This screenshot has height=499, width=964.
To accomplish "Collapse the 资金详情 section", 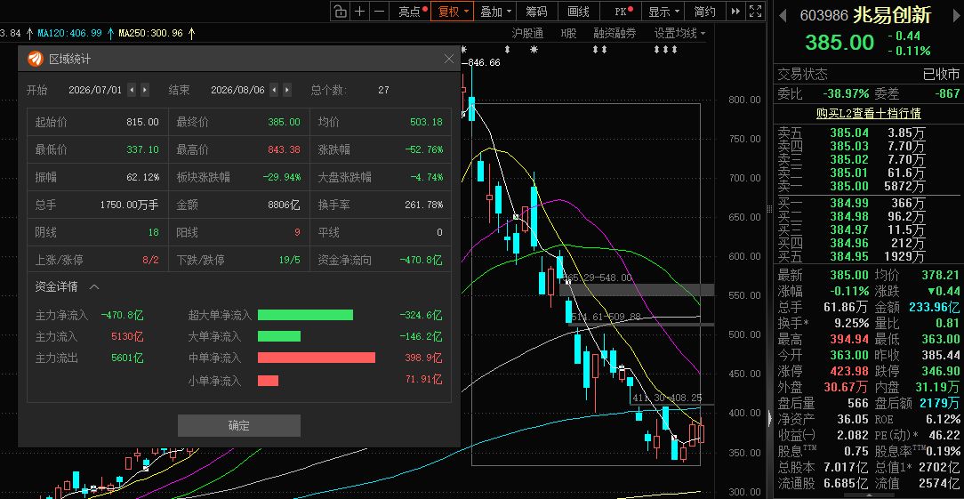I will (x=94, y=286).
